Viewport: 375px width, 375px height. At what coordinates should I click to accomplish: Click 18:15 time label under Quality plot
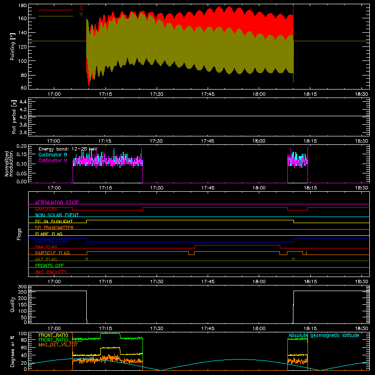(x=310, y=329)
